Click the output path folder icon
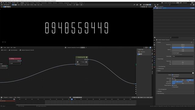Screen dimensions: 195x110 click(193, 73)
